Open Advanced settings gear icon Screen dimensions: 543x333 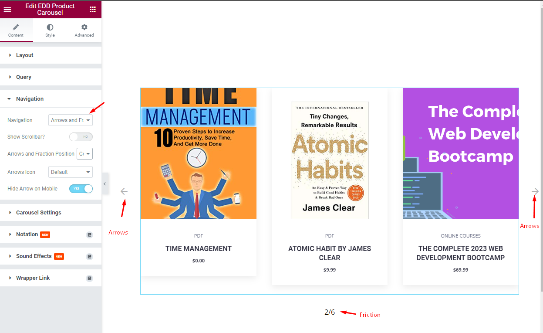pos(84,27)
